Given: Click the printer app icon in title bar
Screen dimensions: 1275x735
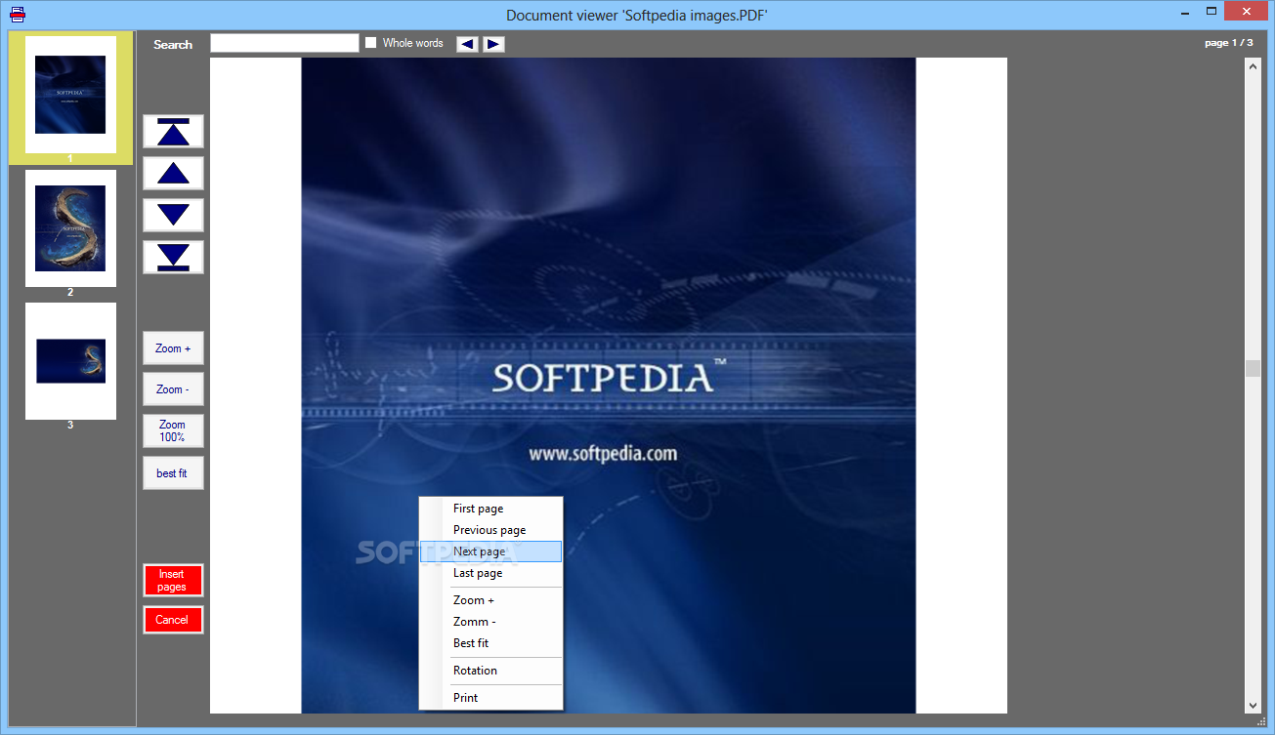Looking at the screenshot, I should (x=17, y=14).
